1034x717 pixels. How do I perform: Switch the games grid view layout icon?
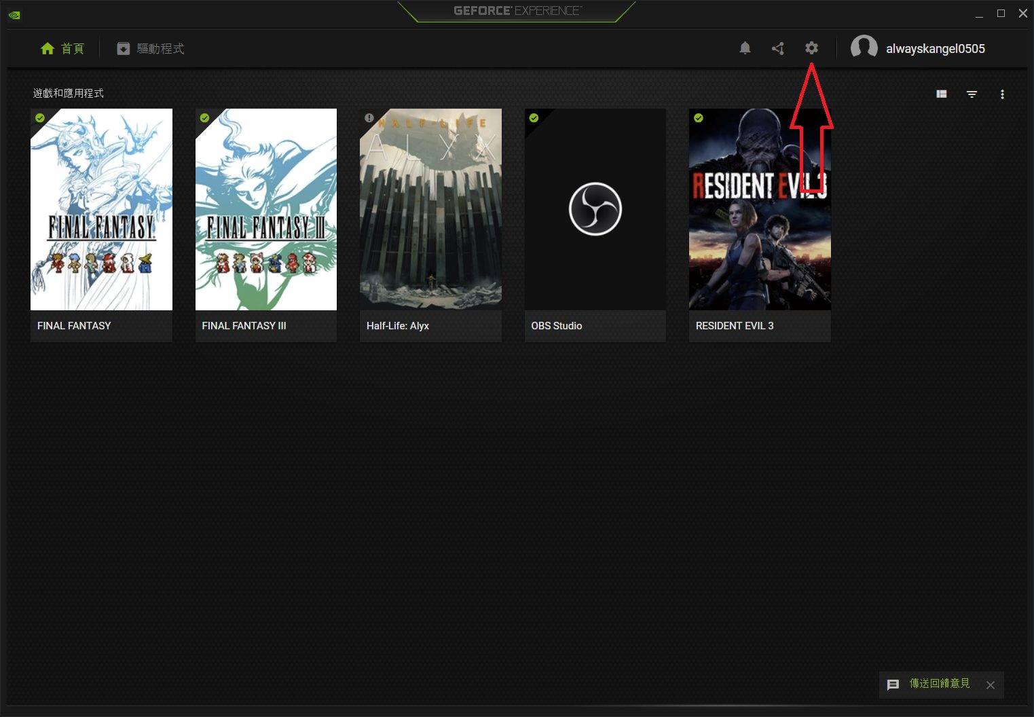942,94
